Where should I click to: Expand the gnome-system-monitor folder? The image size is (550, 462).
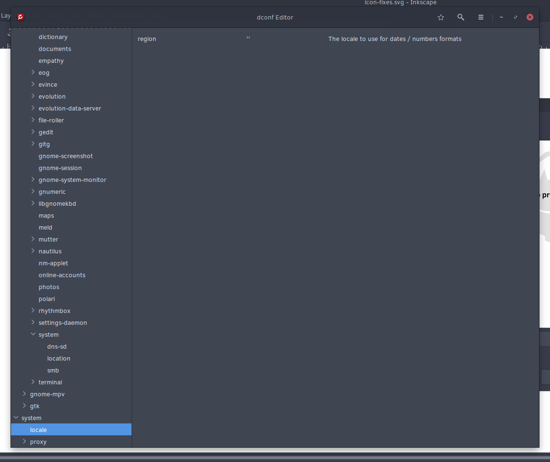coord(33,180)
